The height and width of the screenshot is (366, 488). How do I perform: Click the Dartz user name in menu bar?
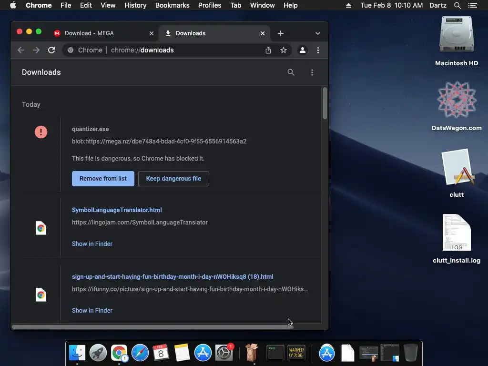[437, 5]
